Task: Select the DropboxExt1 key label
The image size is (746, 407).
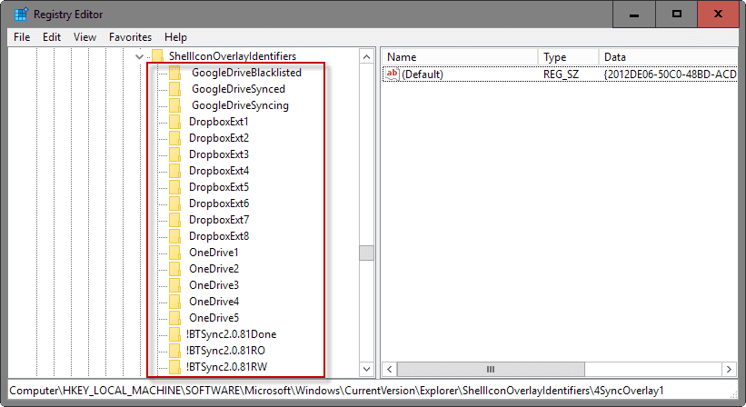Action: (x=219, y=122)
